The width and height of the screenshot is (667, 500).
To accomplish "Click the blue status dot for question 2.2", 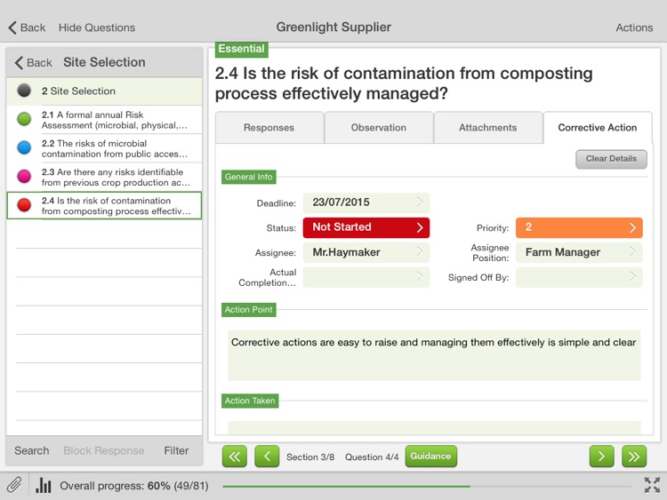I will pyautogui.click(x=24, y=147).
